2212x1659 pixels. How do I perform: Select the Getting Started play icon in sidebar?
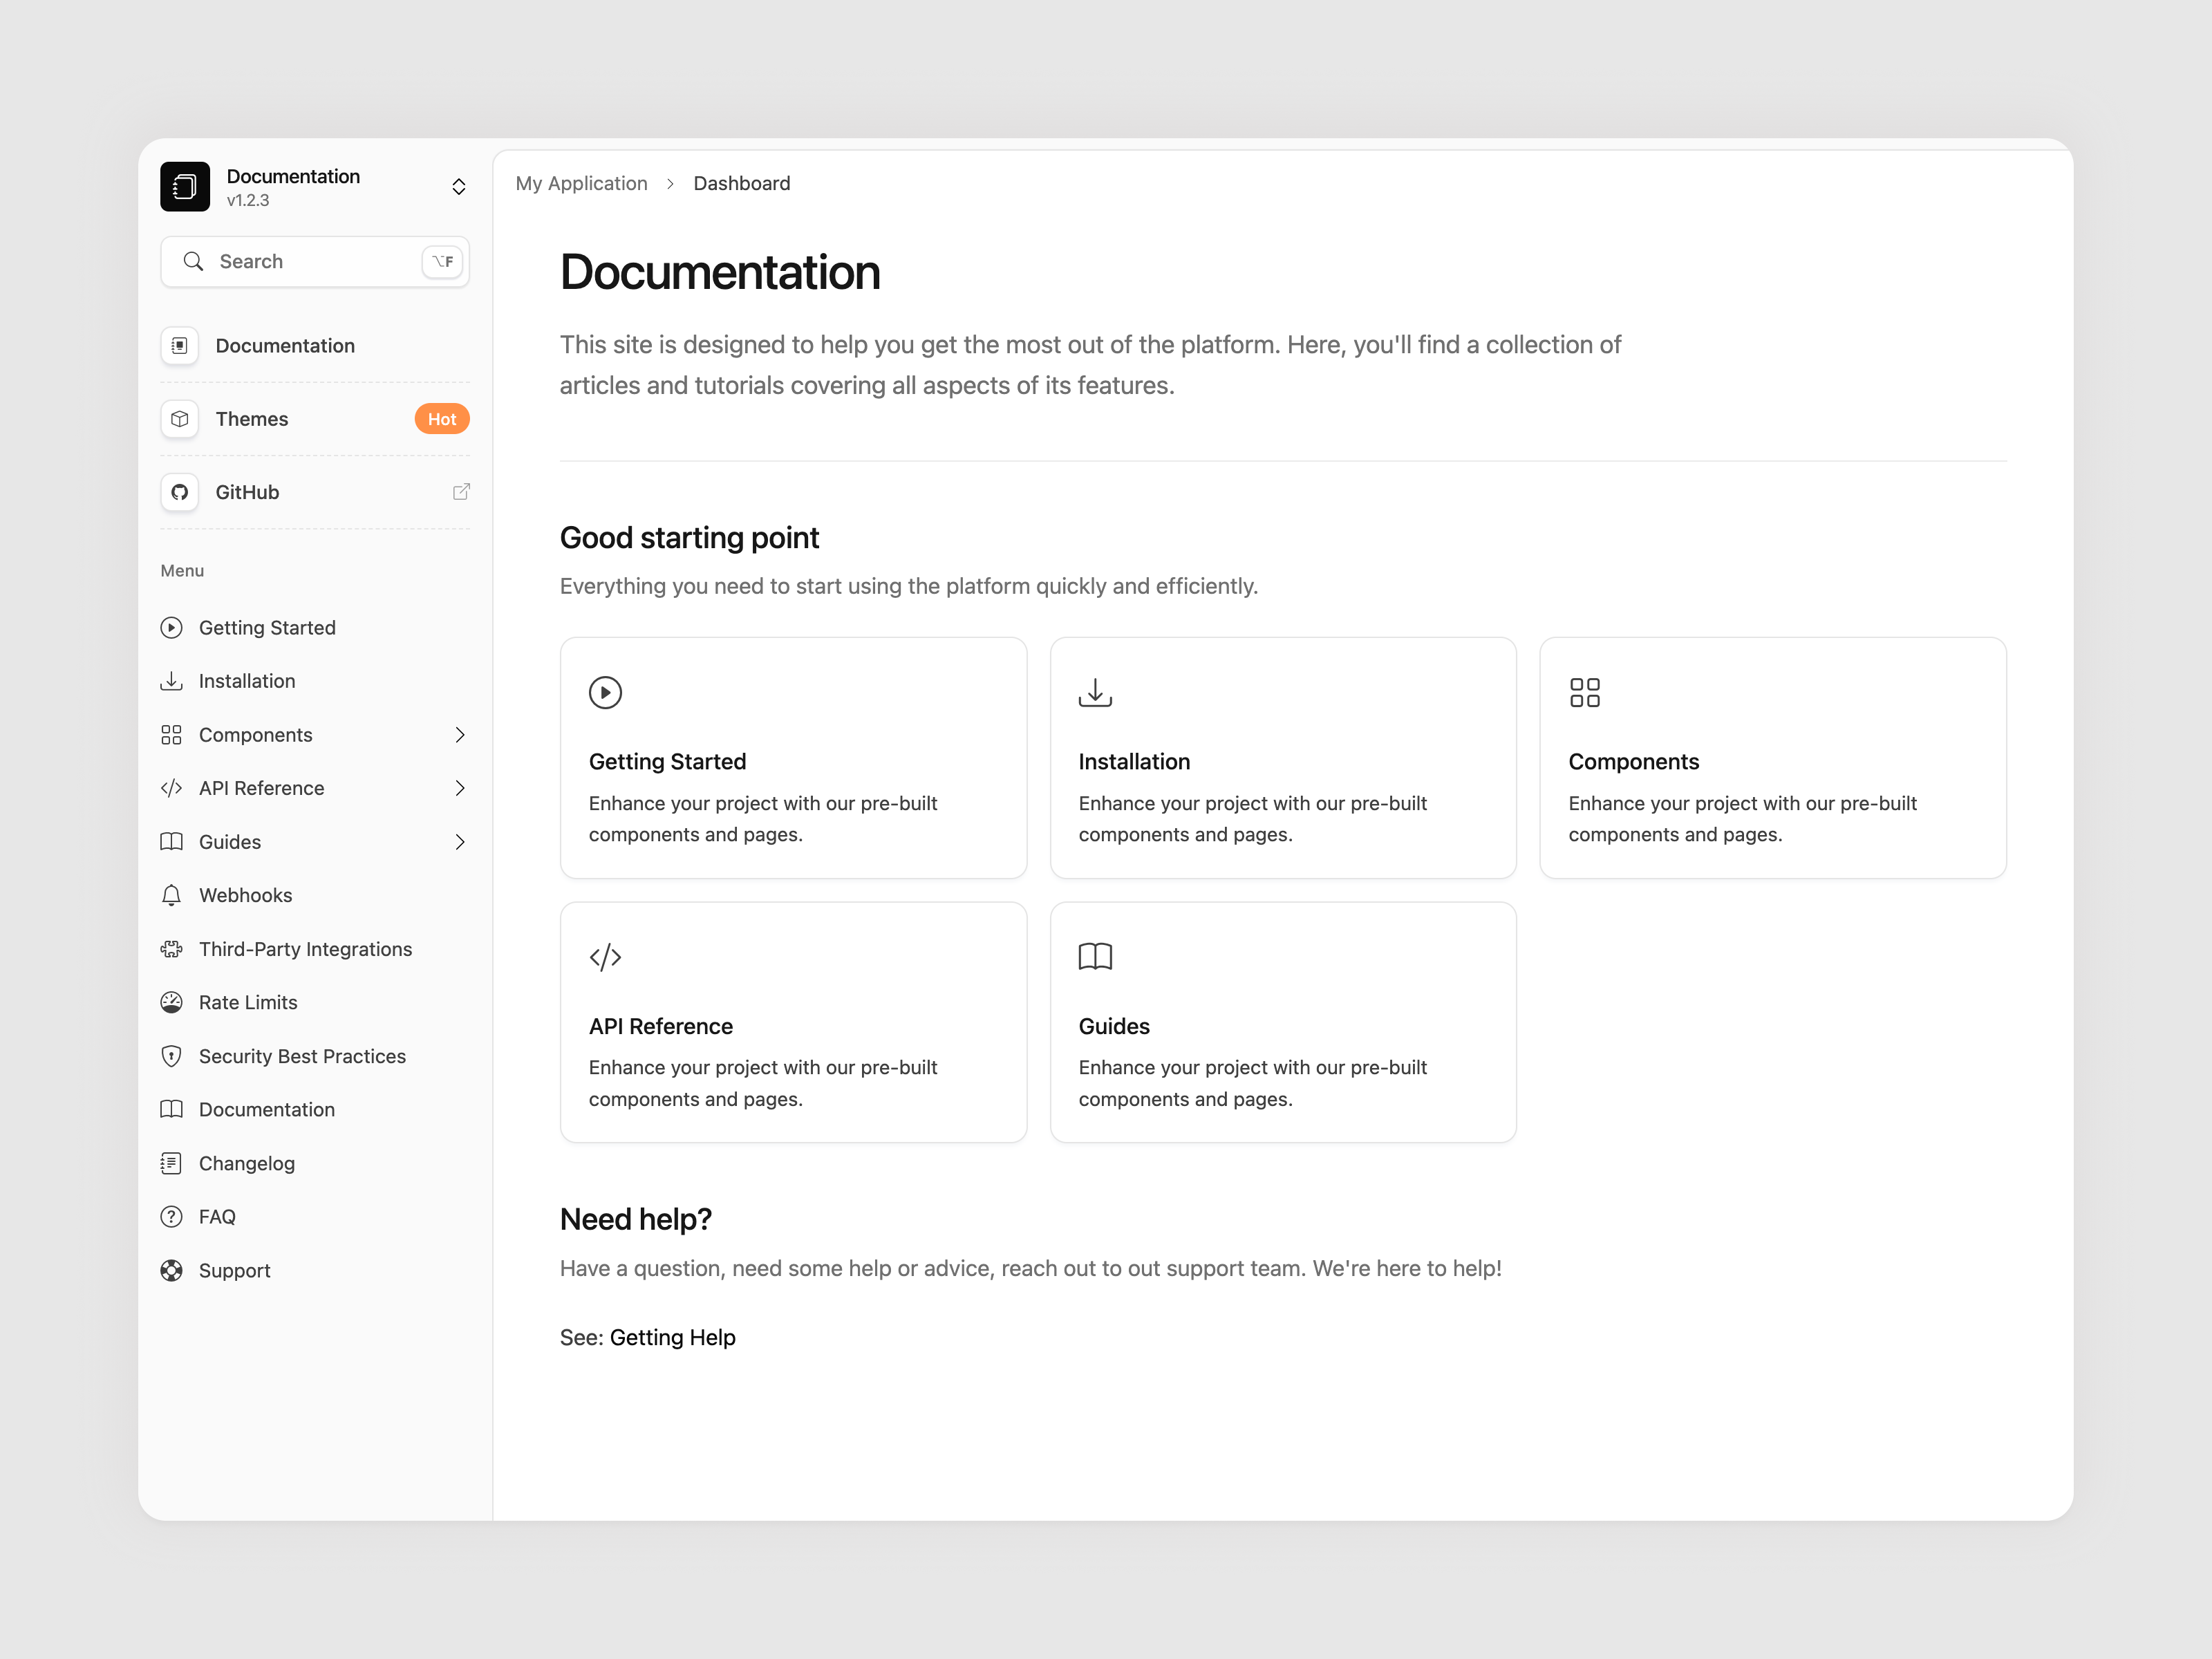172,627
